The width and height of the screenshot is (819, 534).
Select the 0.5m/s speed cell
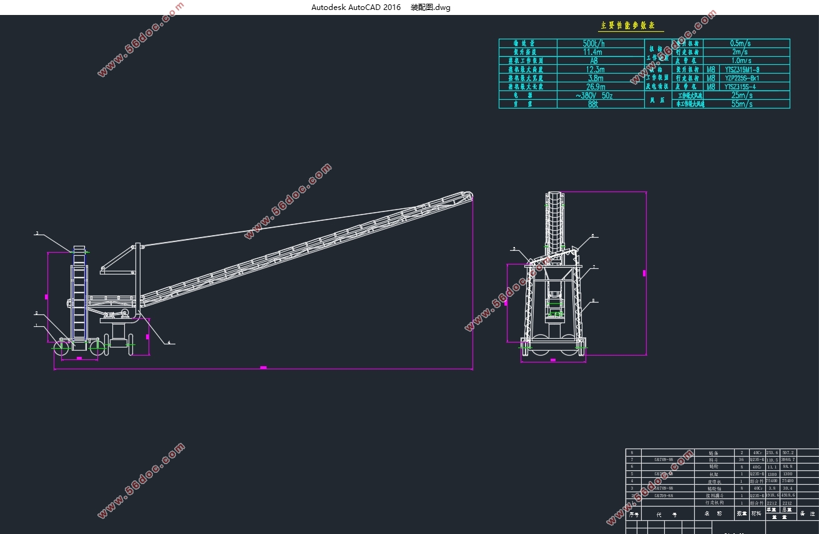click(740, 44)
